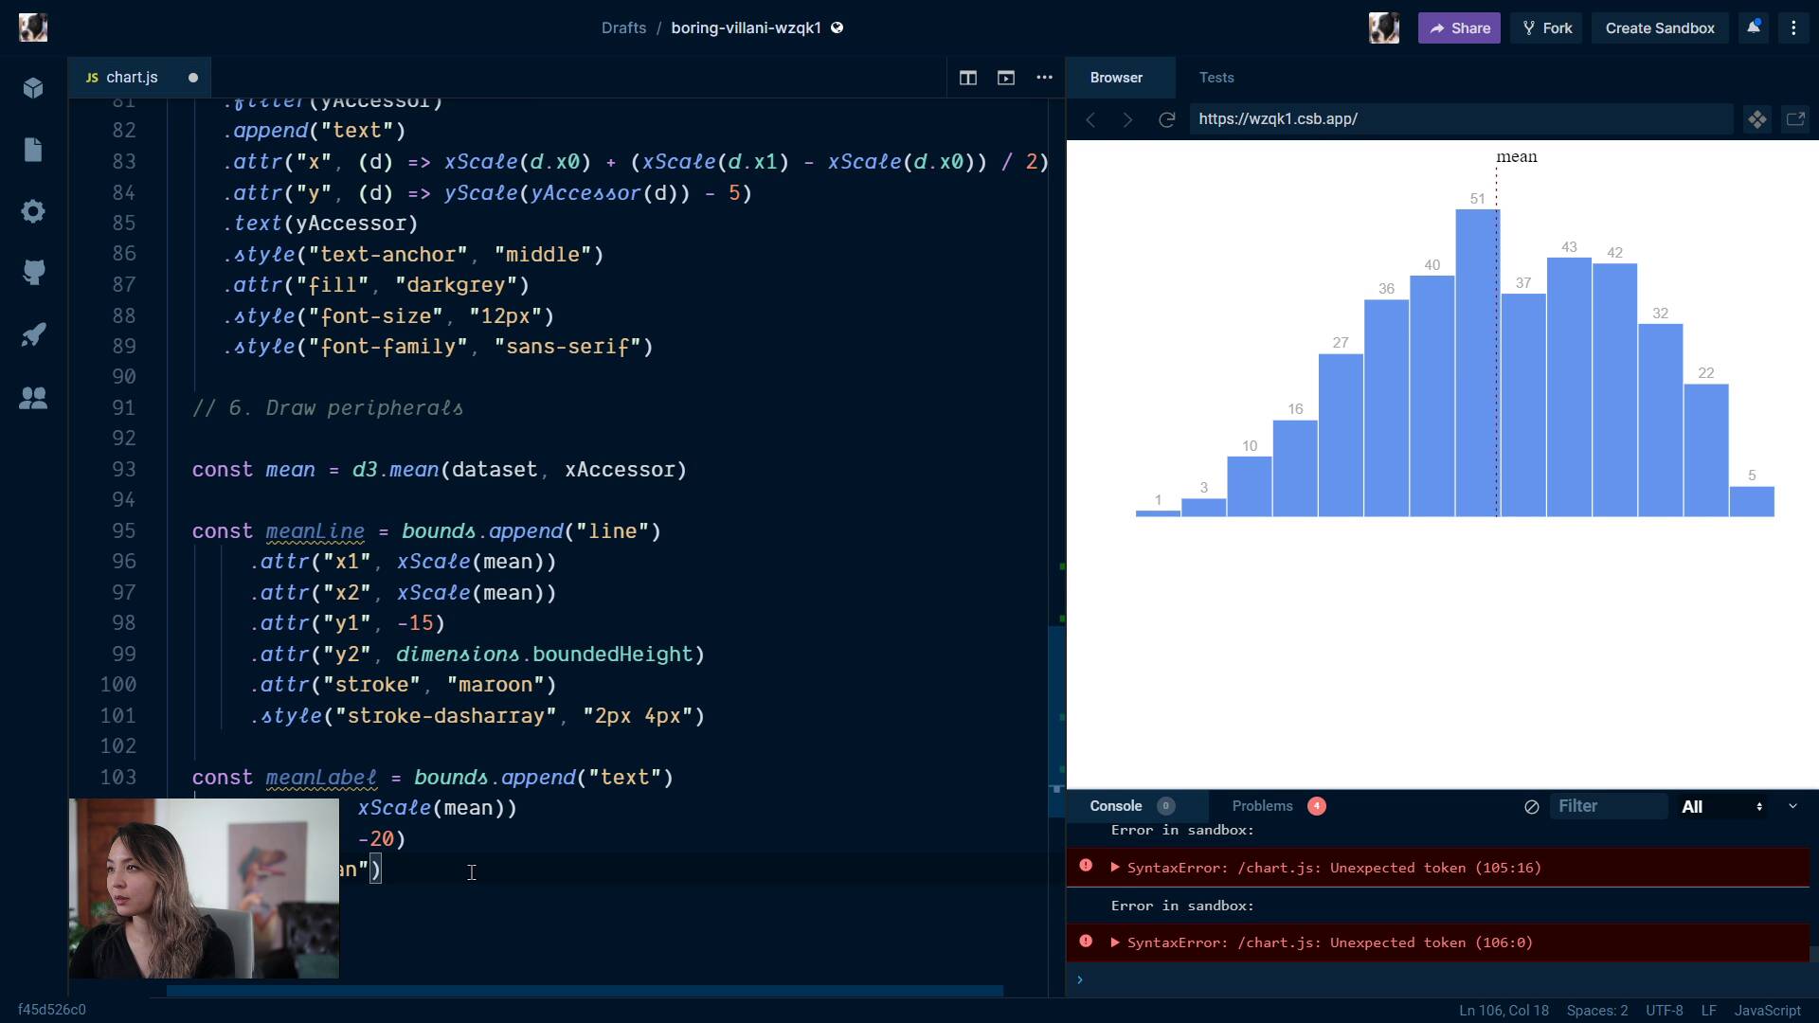Open preview in new window icon
Viewport: 1819px width, 1023px height.
[x=1795, y=119]
